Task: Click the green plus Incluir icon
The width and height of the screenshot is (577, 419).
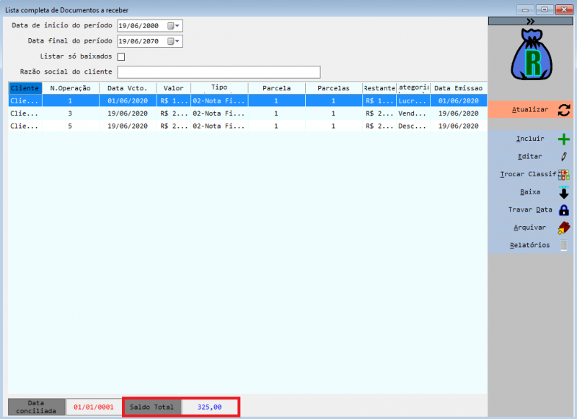Action: [563, 139]
